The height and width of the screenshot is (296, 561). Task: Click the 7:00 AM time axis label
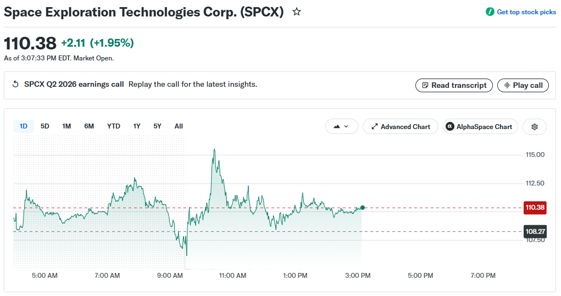click(107, 276)
